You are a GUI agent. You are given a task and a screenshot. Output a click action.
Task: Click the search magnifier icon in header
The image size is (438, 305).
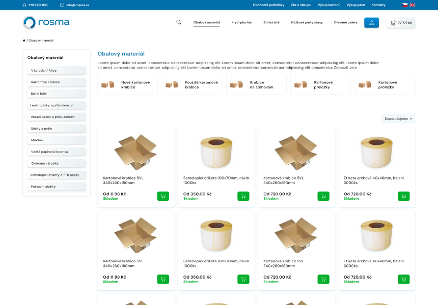pos(179,22)
